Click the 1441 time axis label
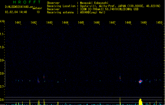Image resolution: width=165 pixels, height=105 pixels. tap(18, 23)
